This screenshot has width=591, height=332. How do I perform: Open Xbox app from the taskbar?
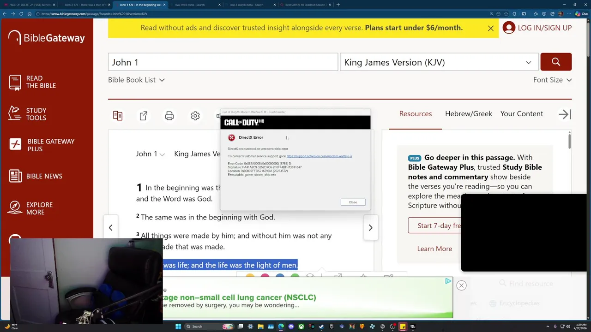[x=301, y=326]
